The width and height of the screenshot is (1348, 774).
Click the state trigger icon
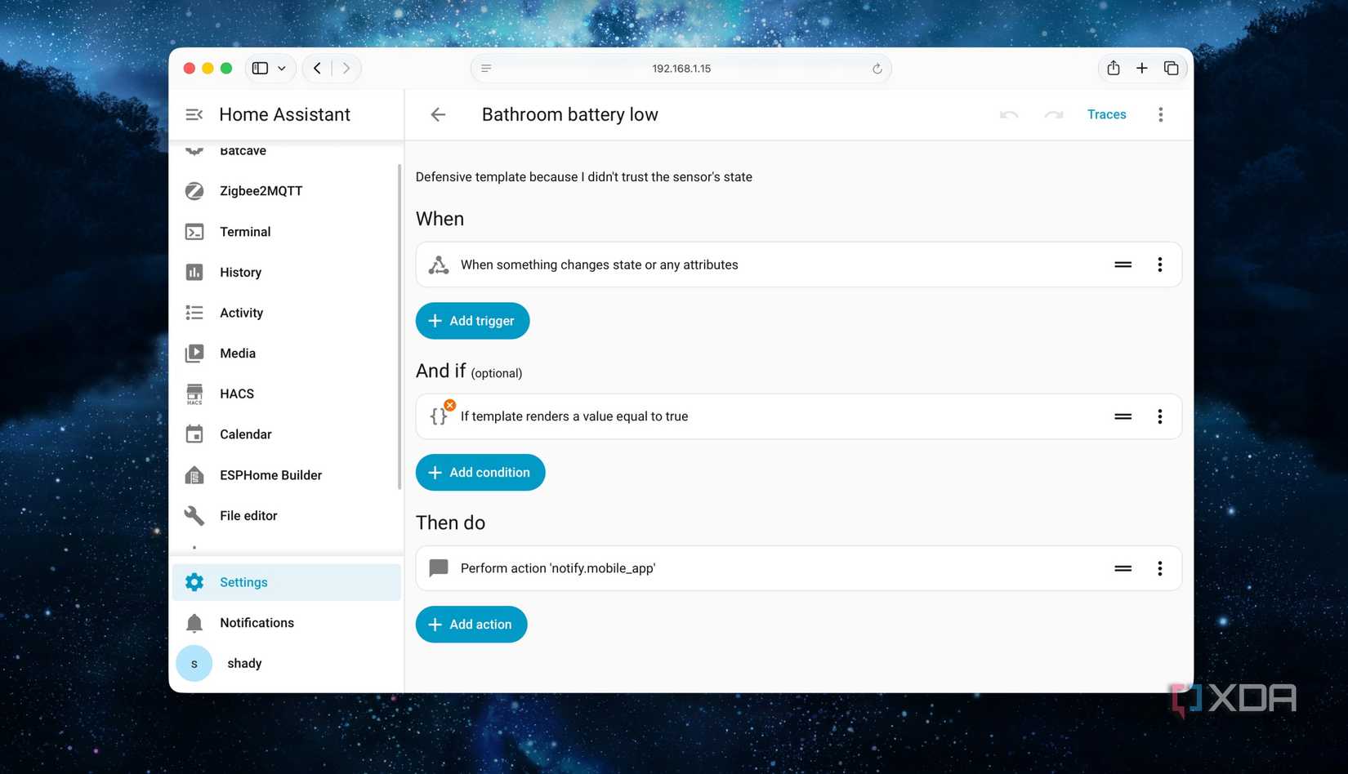[x=439, y=265]
